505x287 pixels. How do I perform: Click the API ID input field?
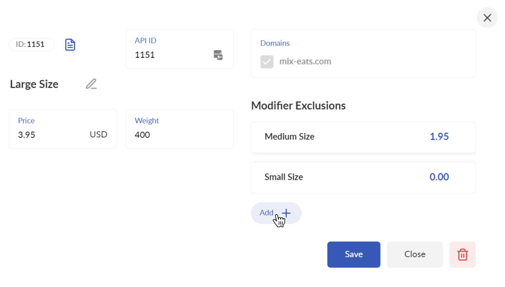coord(179,49)
